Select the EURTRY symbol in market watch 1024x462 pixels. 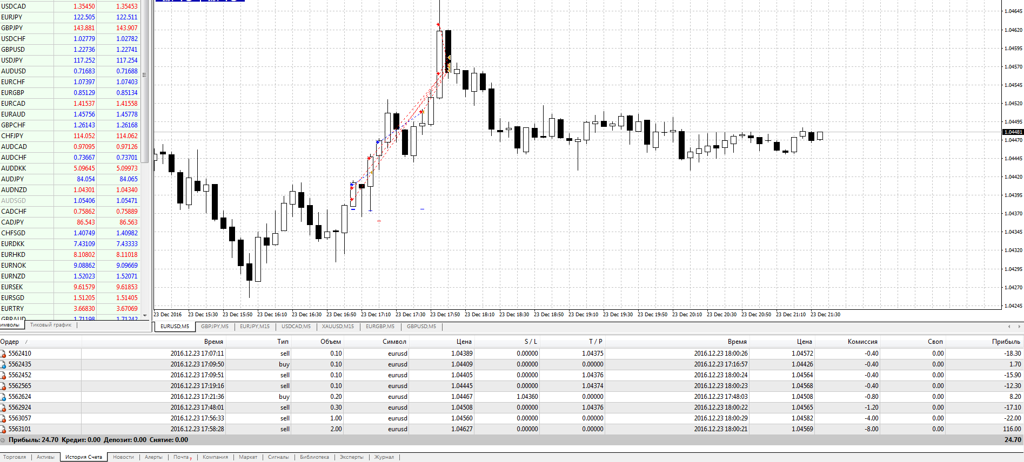12,309
